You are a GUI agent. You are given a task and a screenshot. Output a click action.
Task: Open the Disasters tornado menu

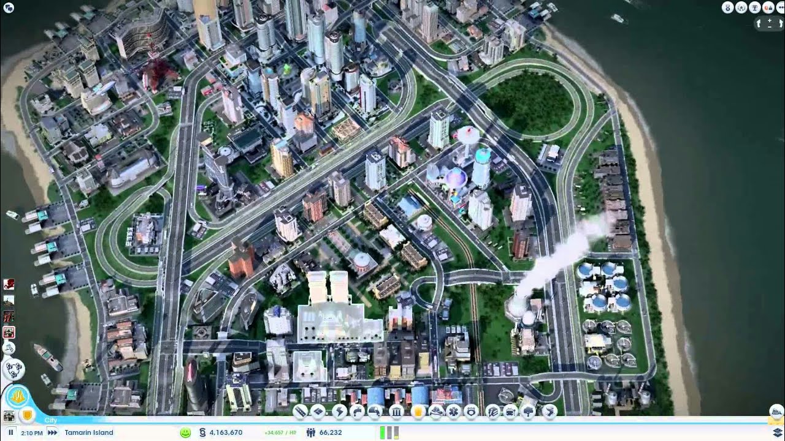[549, 412]
